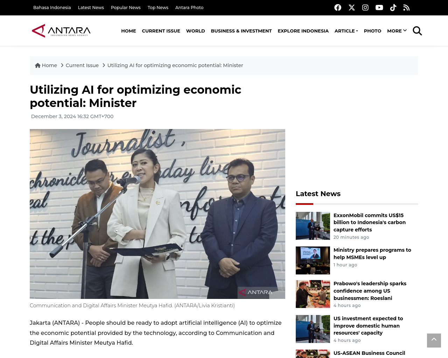This screenshot has width=448, height=358.
Task: Open the PHOTO navigation item
Action: click(372, 31)
